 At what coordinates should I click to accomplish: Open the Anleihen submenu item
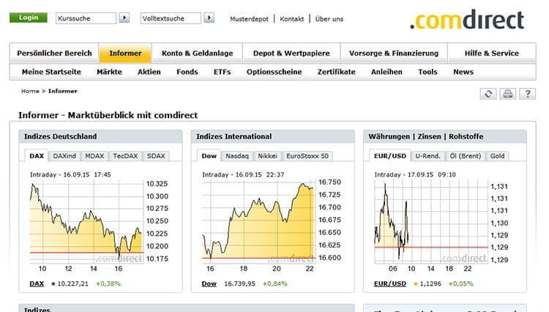point(386,72)
